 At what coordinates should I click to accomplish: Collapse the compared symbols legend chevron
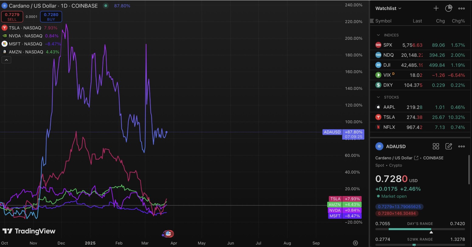point(6,60)
